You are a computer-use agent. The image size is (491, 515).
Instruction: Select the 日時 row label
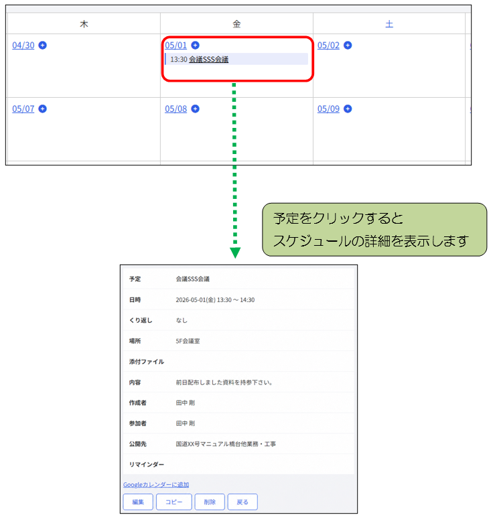click(x=135, y=300)
